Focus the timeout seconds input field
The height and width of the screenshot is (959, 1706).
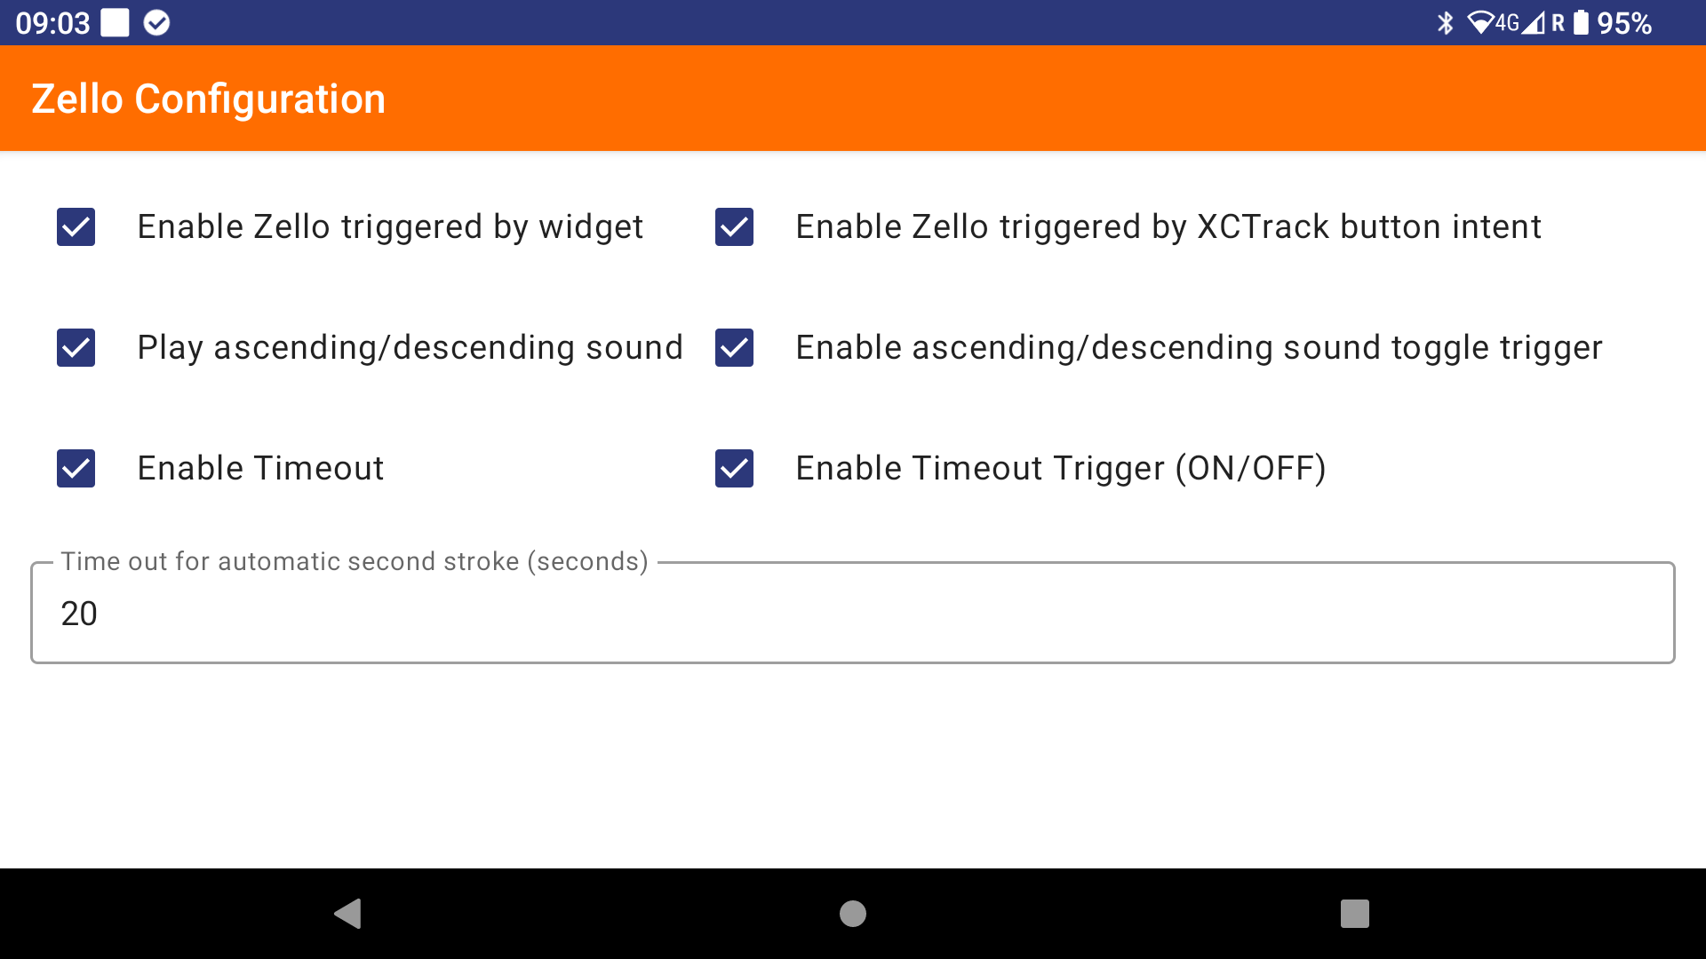(853, 613)
